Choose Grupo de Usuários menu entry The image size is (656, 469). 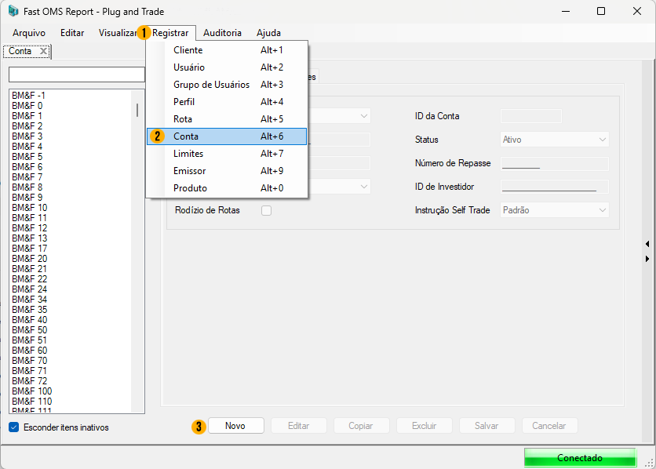[227, 85]
